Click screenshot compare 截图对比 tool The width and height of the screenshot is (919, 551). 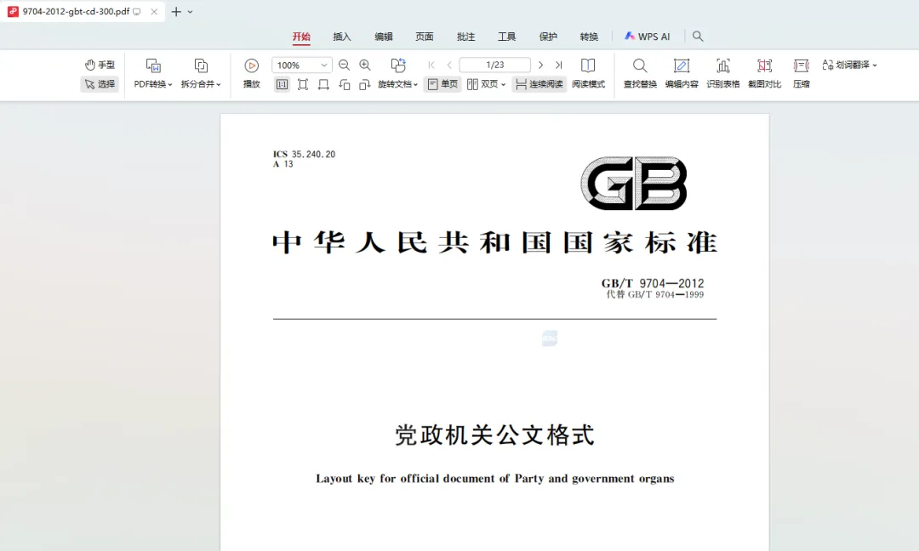(765, 74)
